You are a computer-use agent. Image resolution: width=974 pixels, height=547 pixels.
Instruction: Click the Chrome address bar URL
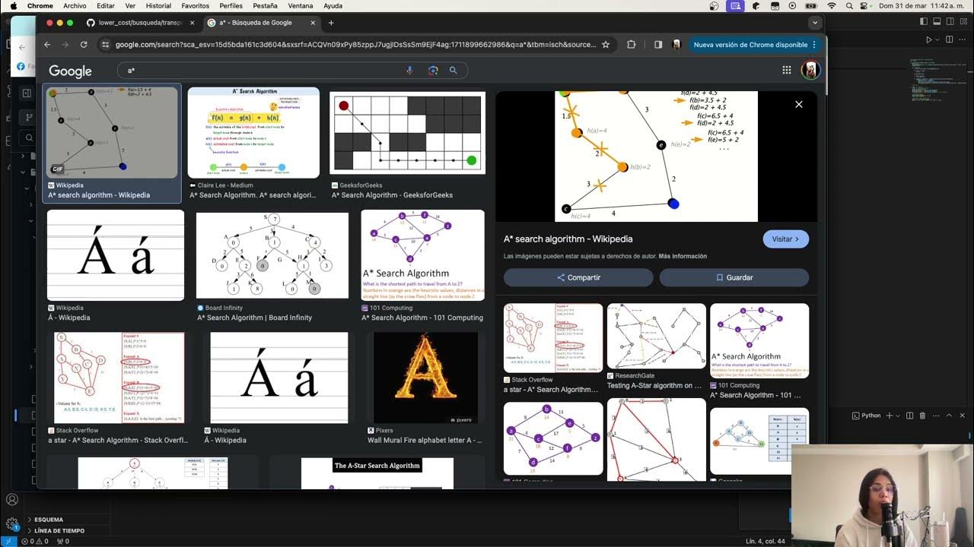coord(355,45)
